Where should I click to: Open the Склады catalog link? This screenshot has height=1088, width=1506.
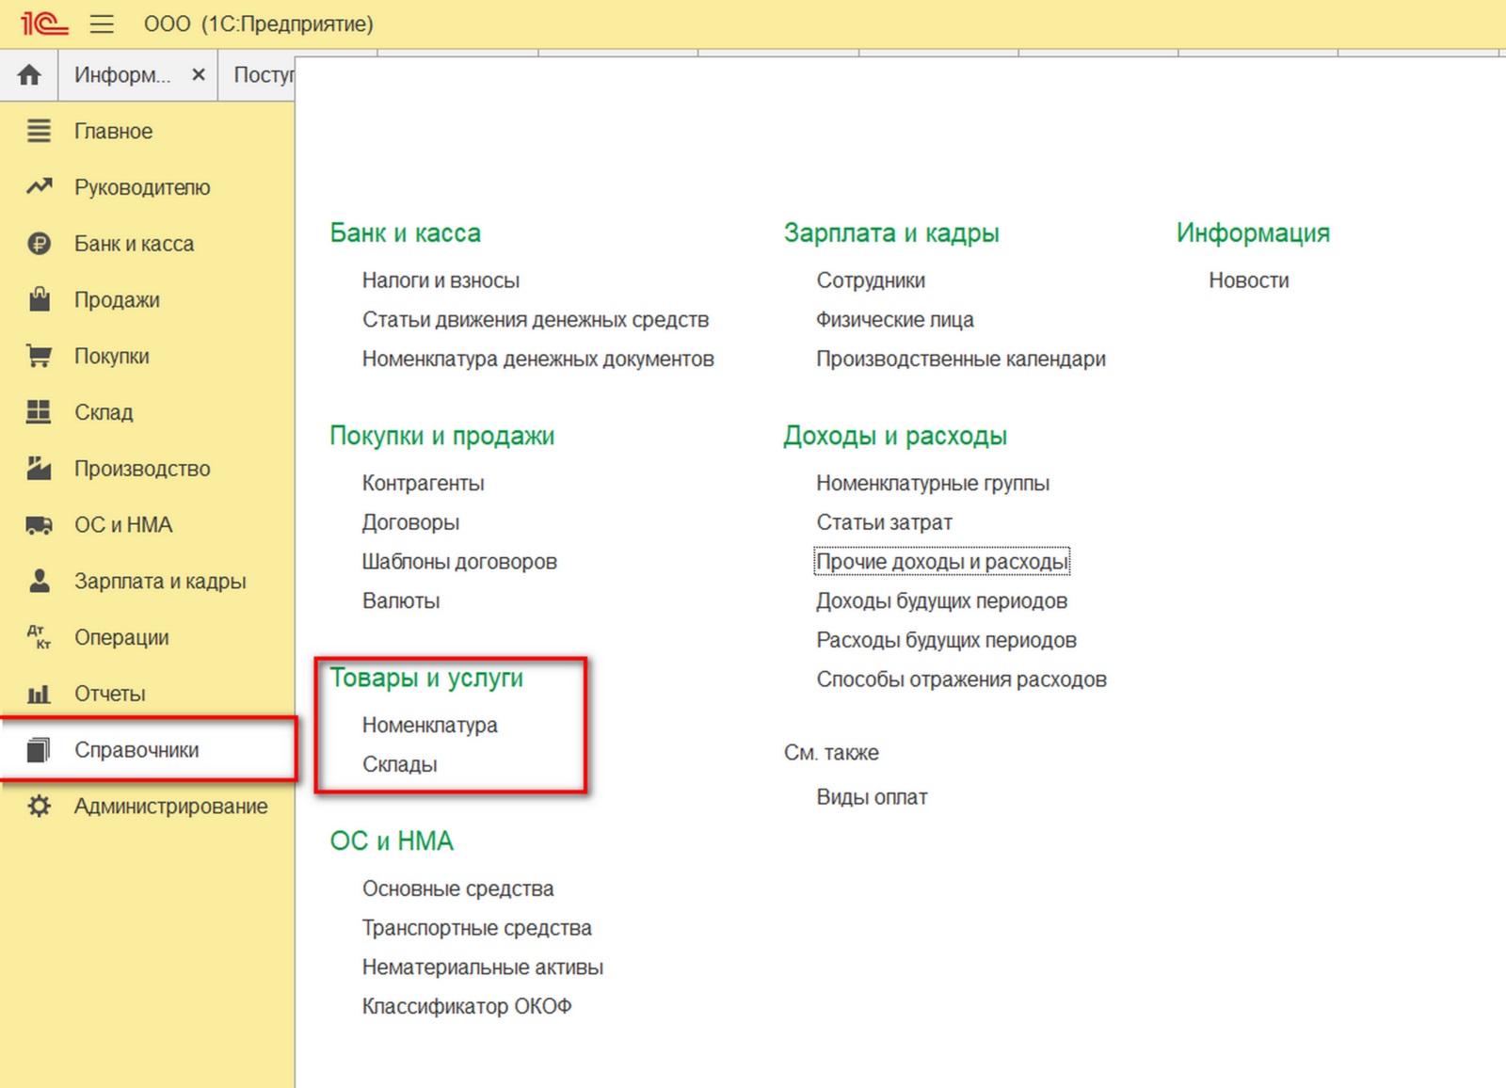pos(400,764)
